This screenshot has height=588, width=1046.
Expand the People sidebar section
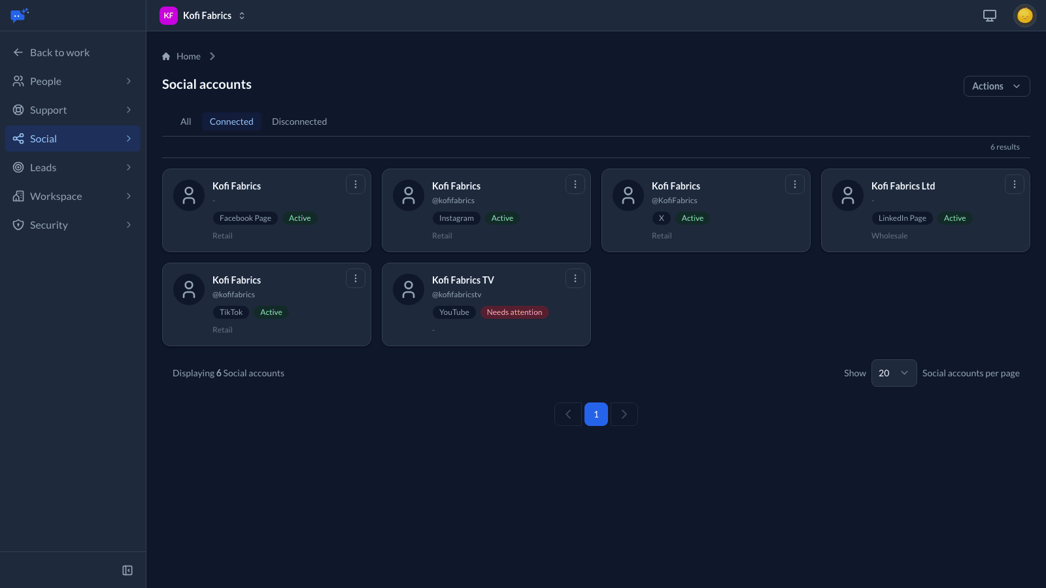point(73,81)
